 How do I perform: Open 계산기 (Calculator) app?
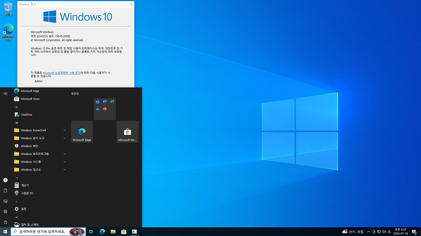click(x=39, y=186)
